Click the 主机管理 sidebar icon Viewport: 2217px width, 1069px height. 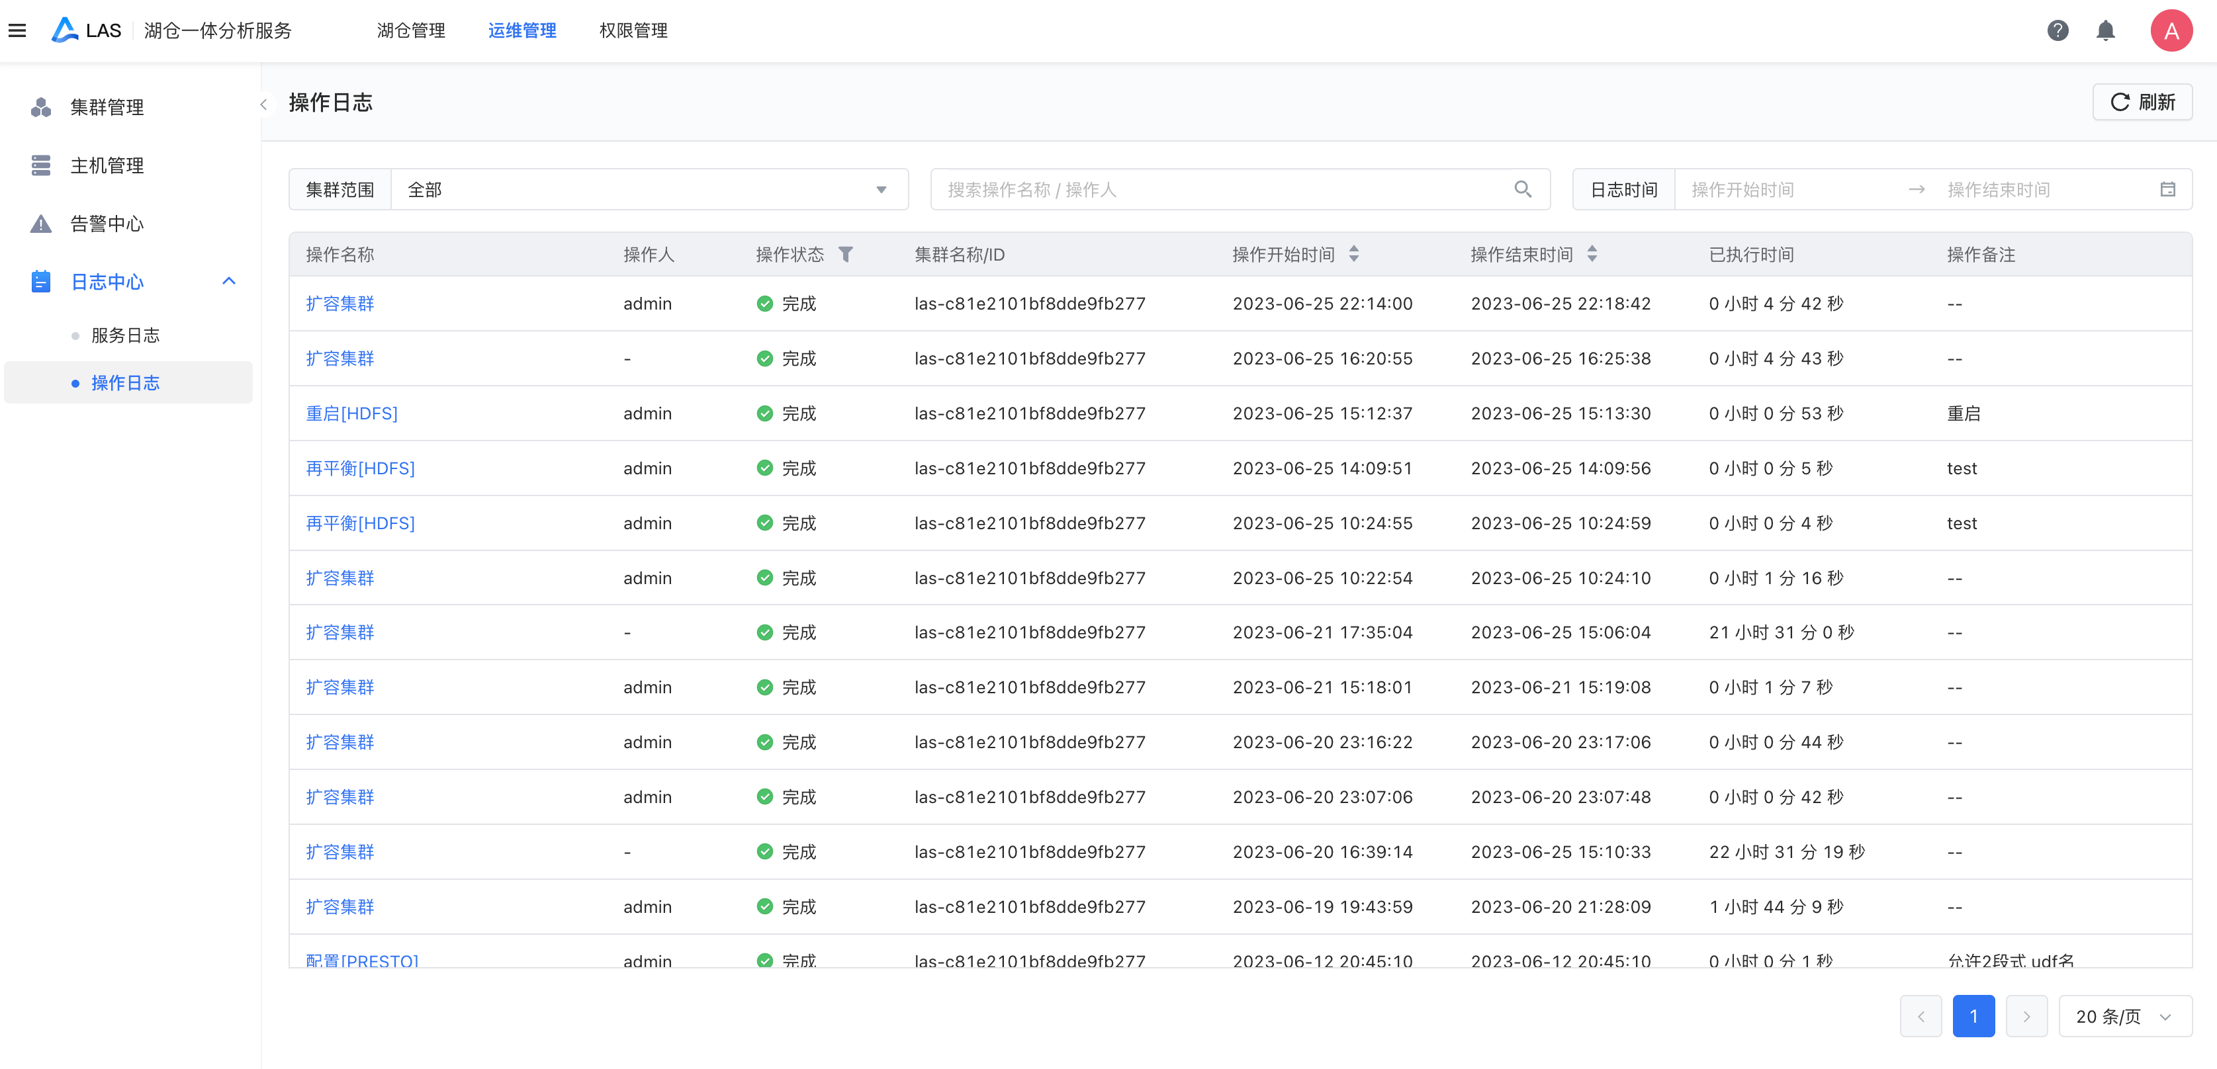pos(40,165)
